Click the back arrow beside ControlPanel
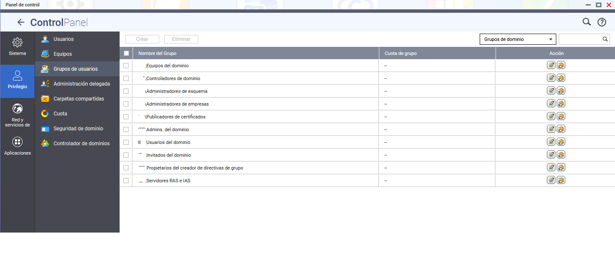 pyautogui.click(x=20, y=23)
